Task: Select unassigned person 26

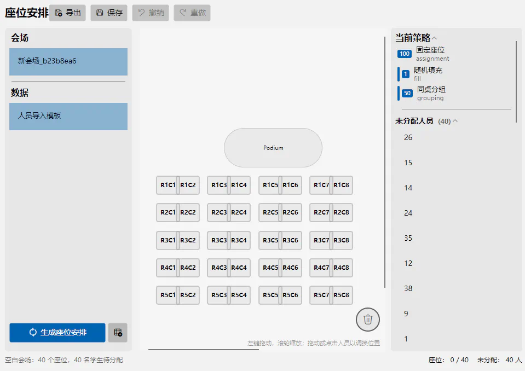Action: click(x=408, y=137)
